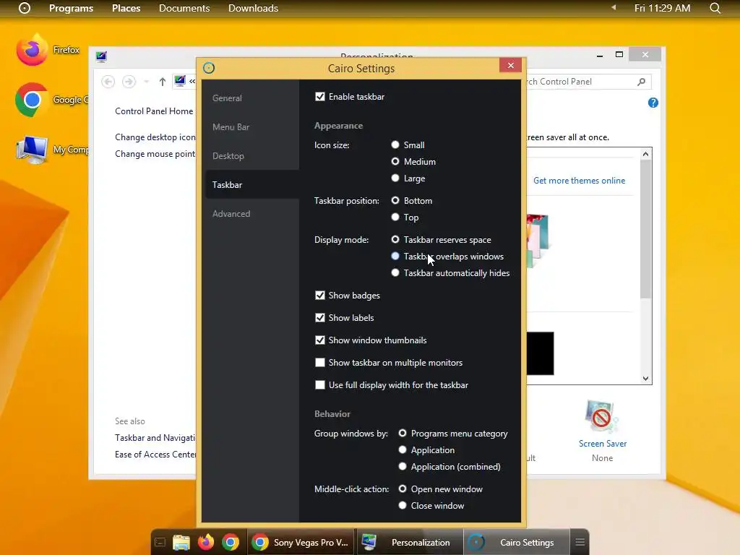Click the clock Fri 11:29 AM
This screenshot has height=555, width=740.
pyautogui.click(x=662, y=8)
